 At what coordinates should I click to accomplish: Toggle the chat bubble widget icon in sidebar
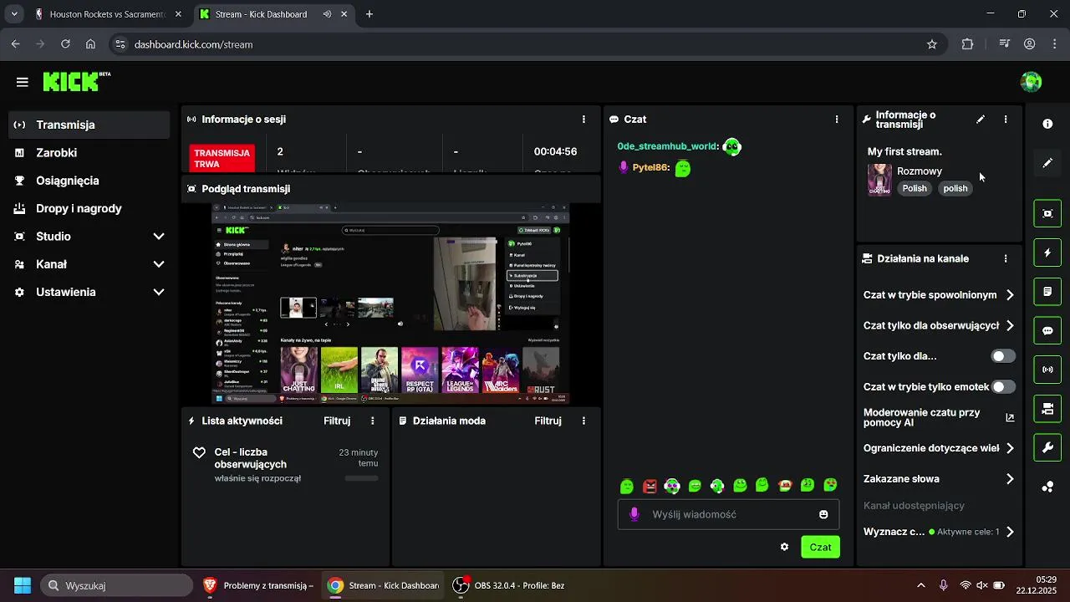click(1047, 330)
